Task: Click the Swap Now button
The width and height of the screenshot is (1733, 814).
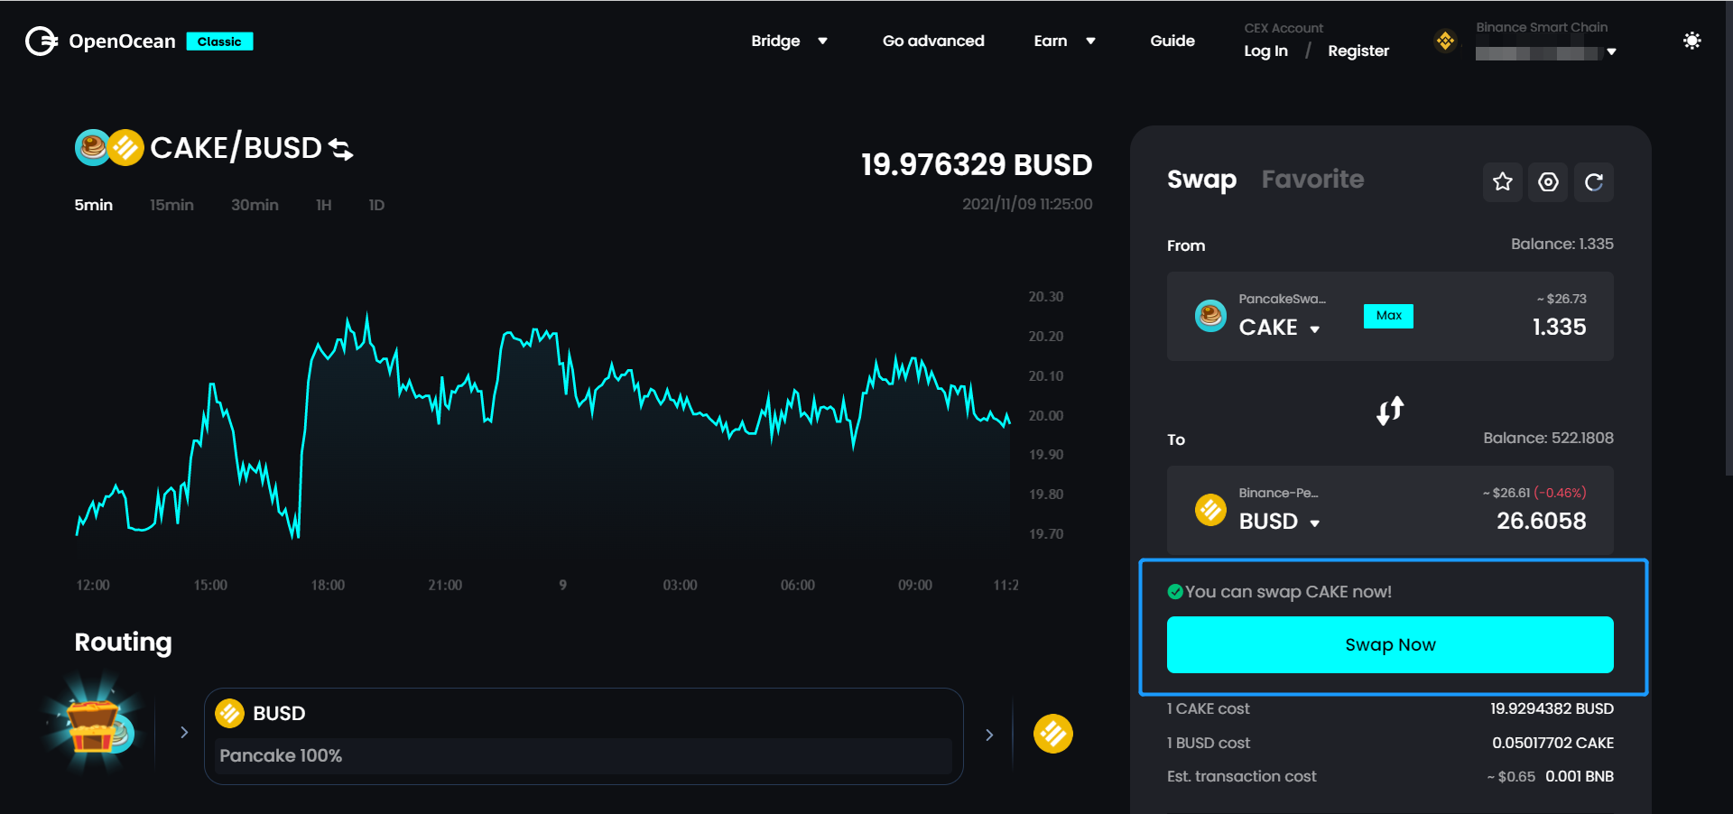Action: coord(1390,644)
